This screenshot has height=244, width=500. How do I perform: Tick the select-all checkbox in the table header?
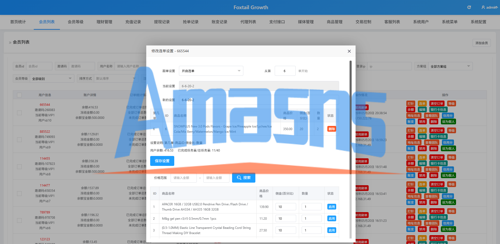(19, 95)
